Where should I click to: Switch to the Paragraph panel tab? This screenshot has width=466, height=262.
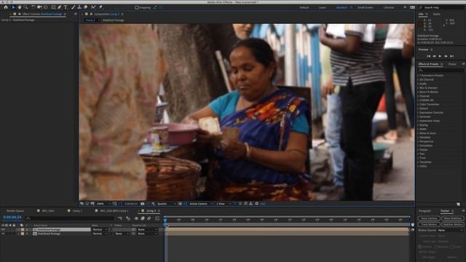pyautogui.click(x=424, y=211)
